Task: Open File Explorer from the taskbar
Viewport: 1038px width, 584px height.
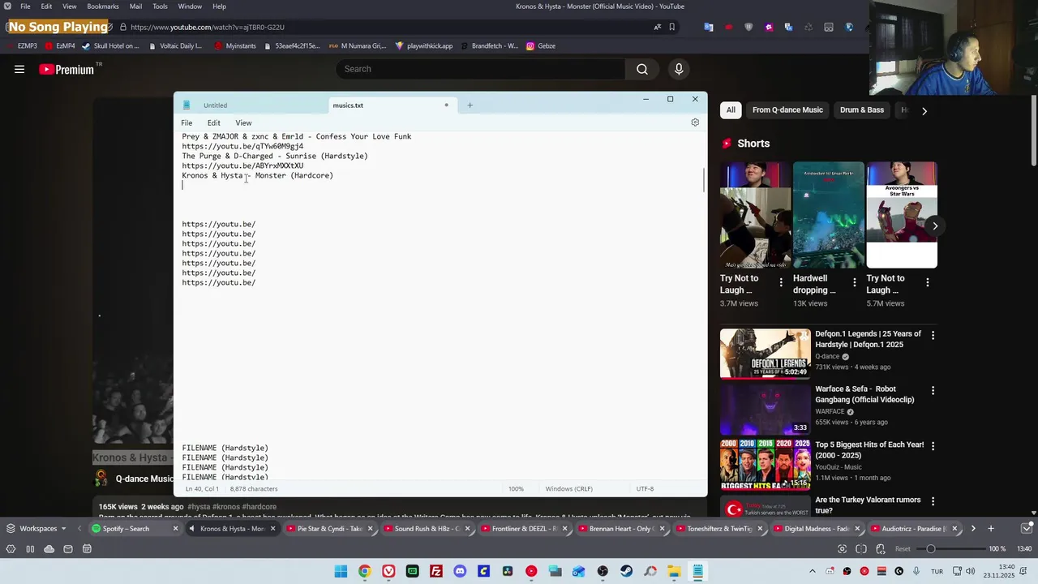Action: 674,571
